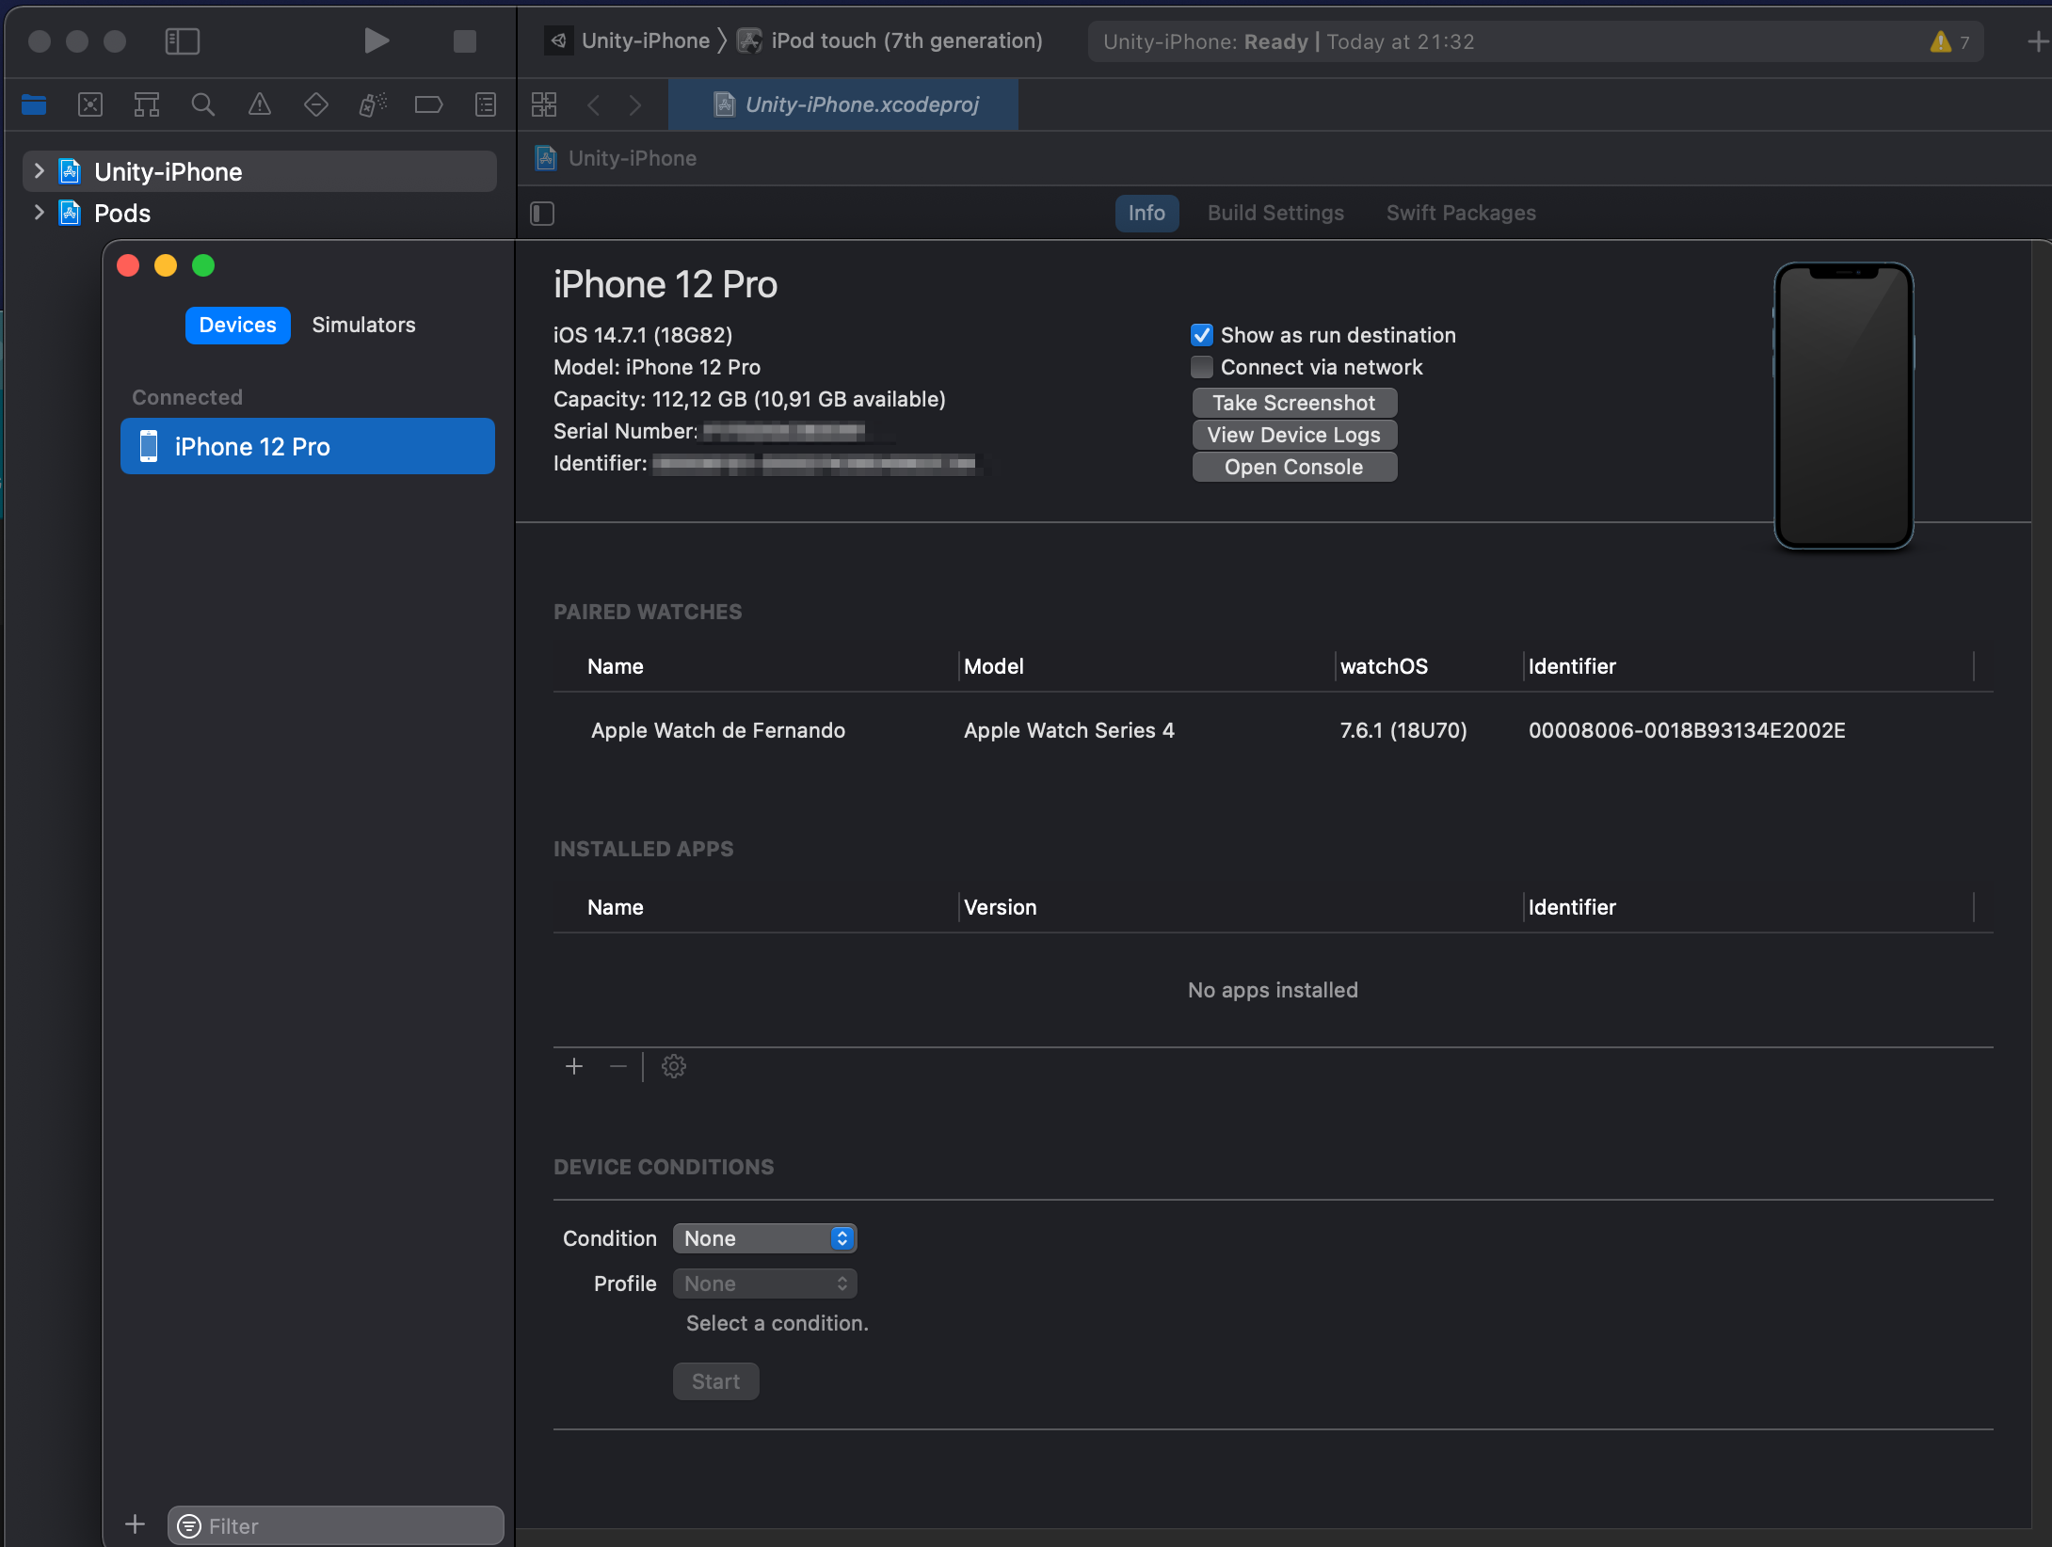Click the gear icon under Installed Apps
The width and height of the screenshot is (2052, 1547).
[673, 1066]
